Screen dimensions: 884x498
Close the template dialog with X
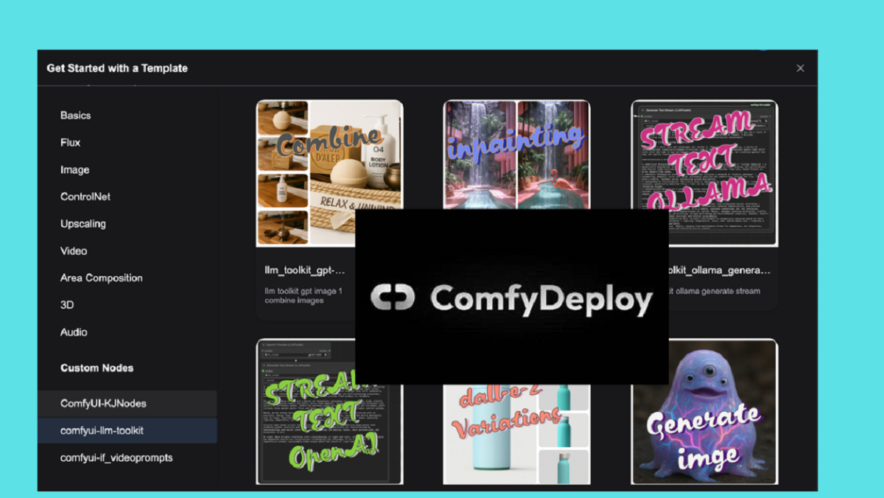800,68
